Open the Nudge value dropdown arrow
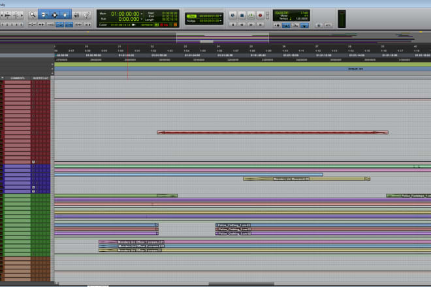 click(223, 20)
